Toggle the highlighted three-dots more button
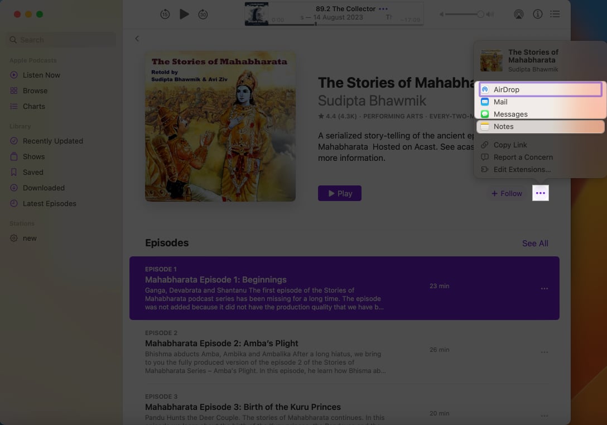This screenshot has width=607, height=425. click(x=541, y=193)
